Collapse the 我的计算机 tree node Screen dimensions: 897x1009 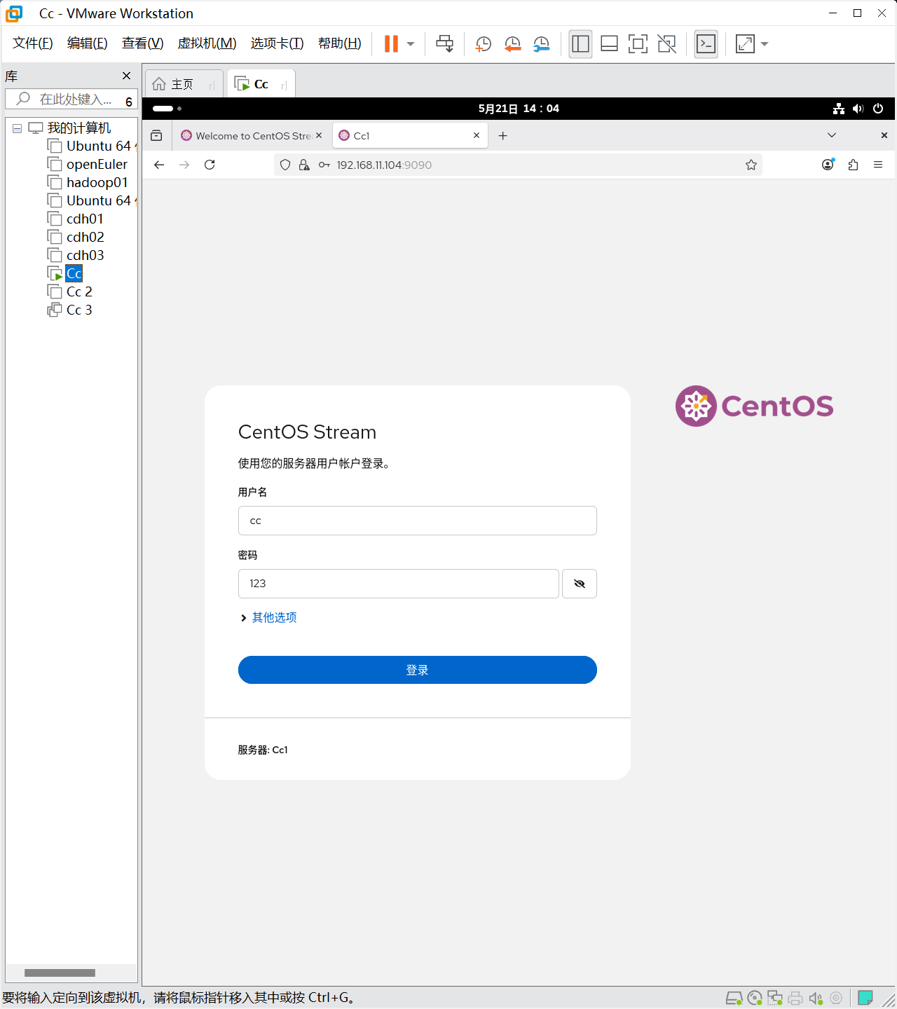point(17,128)
